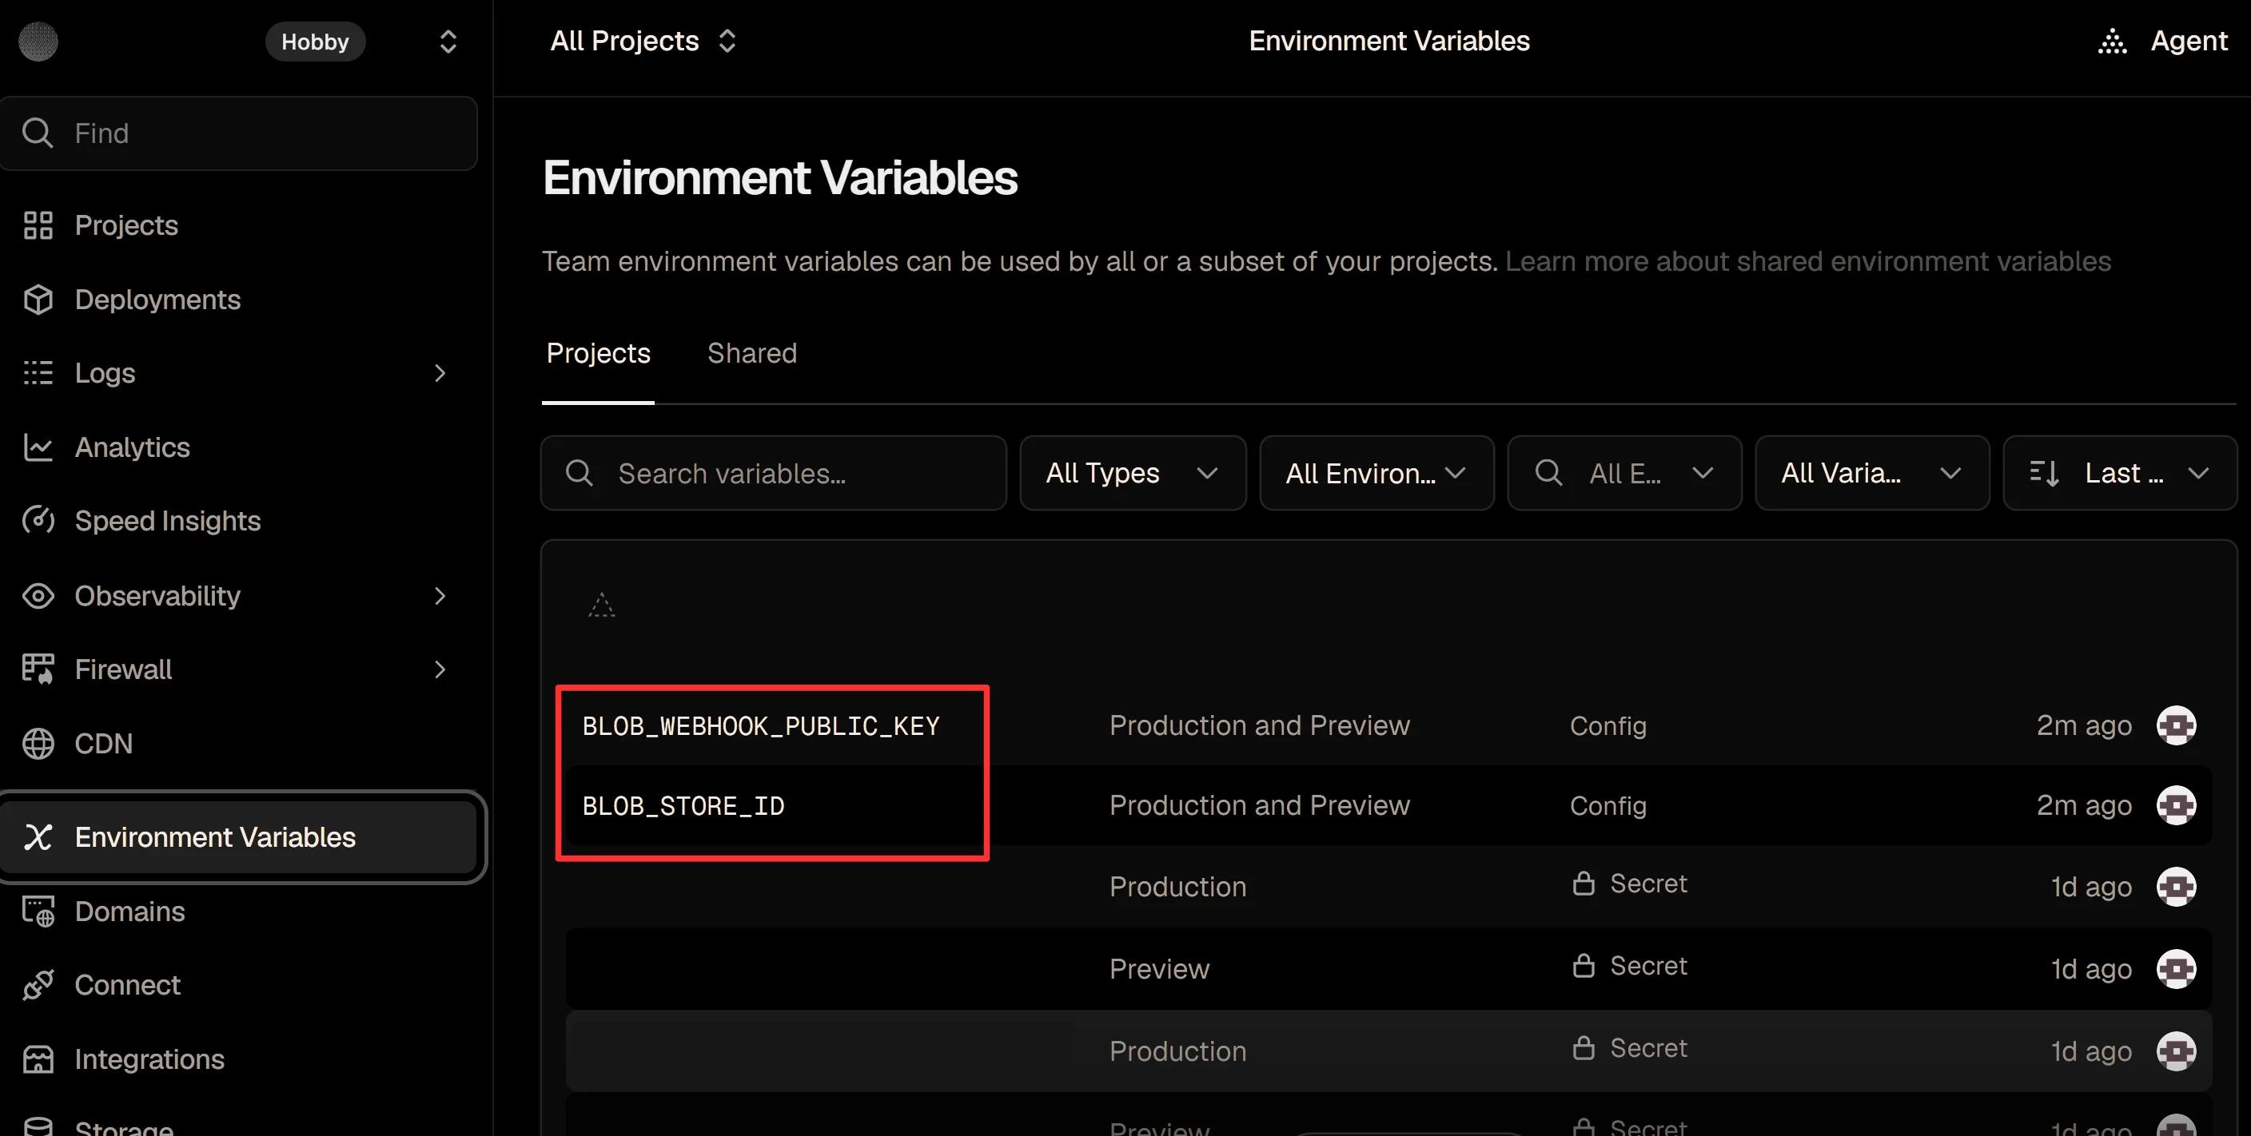Click avatar on BLOB_STORE_ID row

click(2176, 805)
